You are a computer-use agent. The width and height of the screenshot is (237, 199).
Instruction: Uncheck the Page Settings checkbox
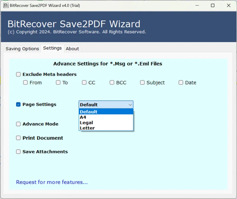[x=18, y=105]
